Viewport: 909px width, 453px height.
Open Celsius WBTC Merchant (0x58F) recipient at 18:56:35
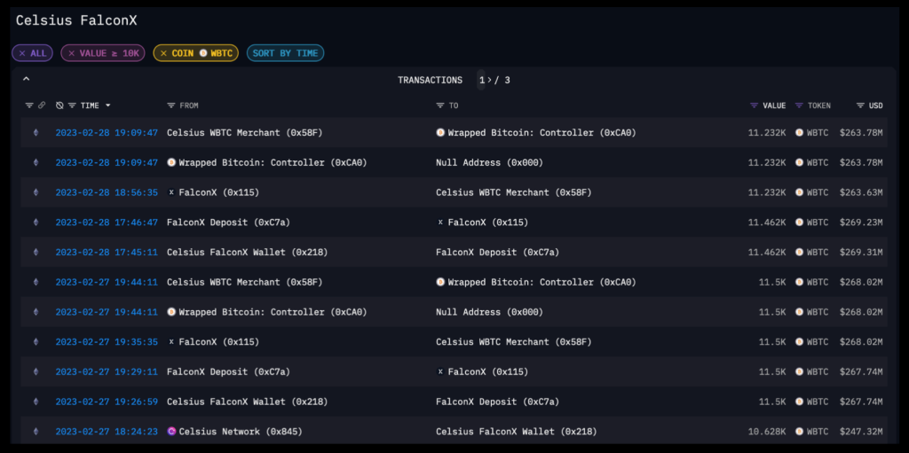pyautogui.click(x=514, y=192)
